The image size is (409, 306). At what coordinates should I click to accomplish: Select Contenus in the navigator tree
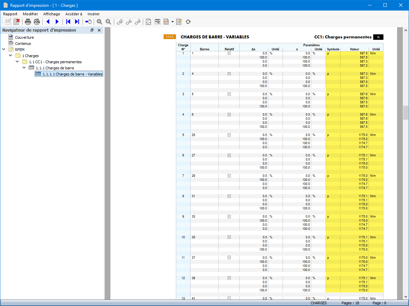23,44
